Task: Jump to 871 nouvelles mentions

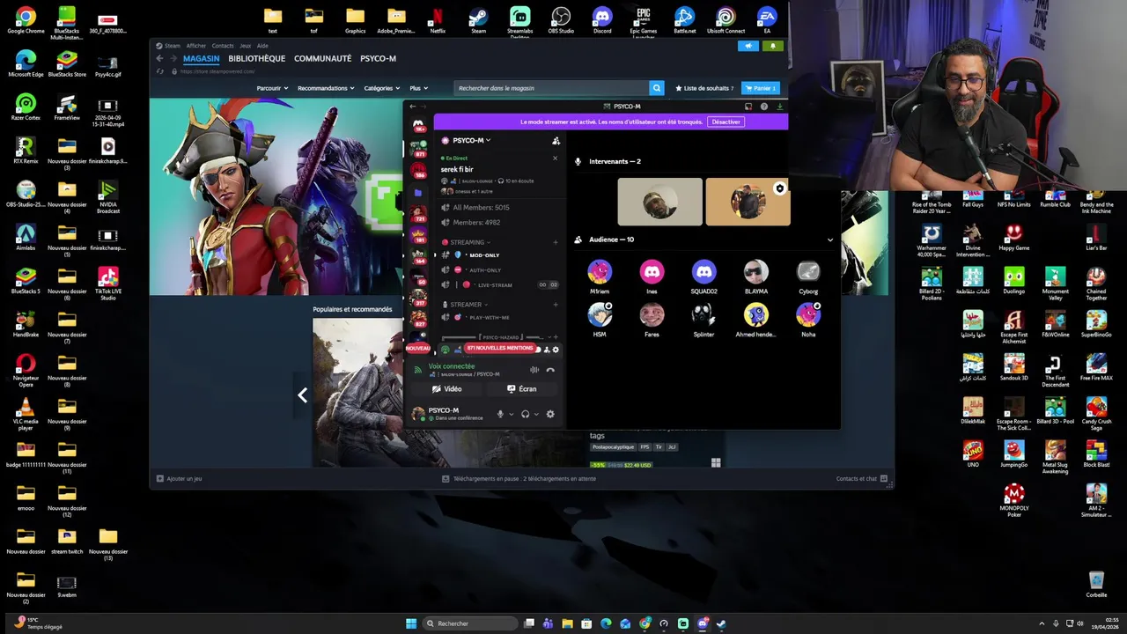Action: 499,348
